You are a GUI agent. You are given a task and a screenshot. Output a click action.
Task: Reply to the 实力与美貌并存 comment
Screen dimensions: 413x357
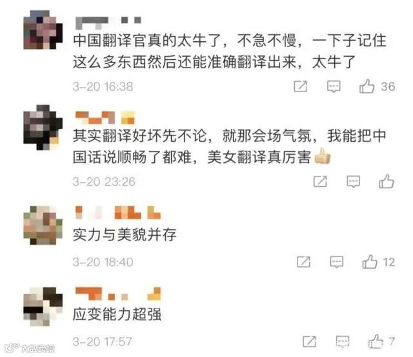point(337,262)
